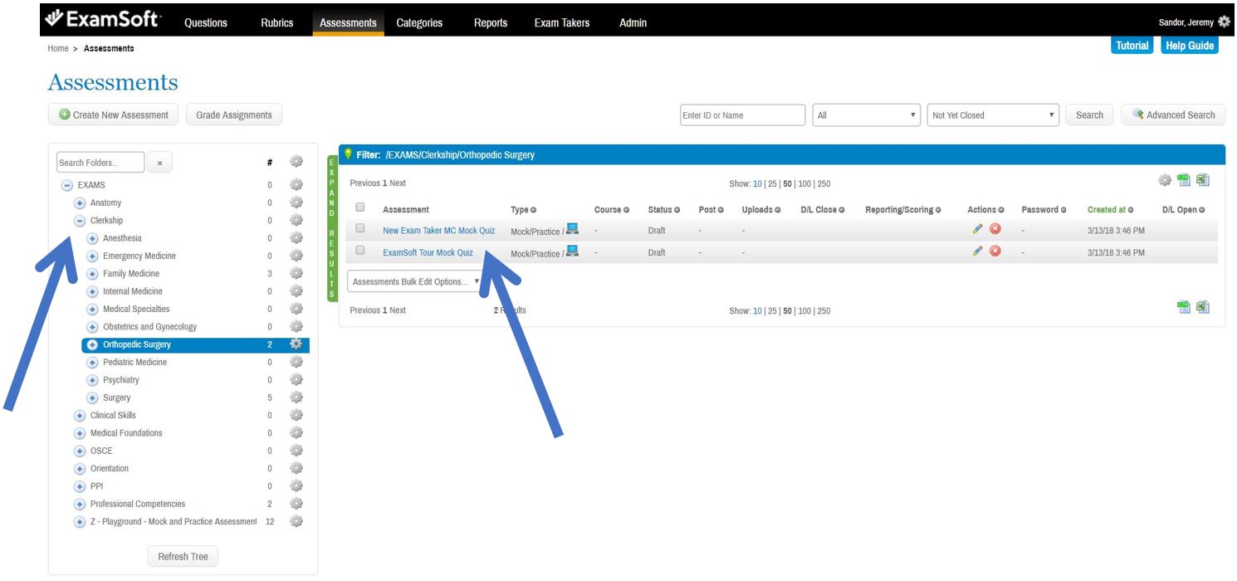
Task: Open the Help Guide
Action: (1190, 46)
